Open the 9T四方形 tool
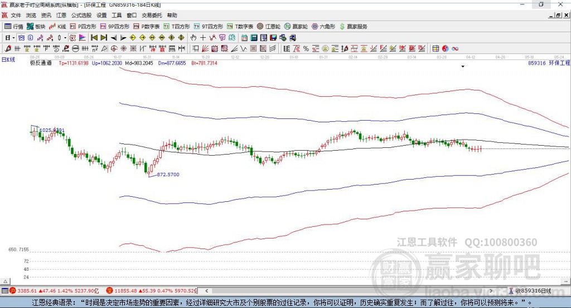The image size is (571, 308). [x=209, y=27]
